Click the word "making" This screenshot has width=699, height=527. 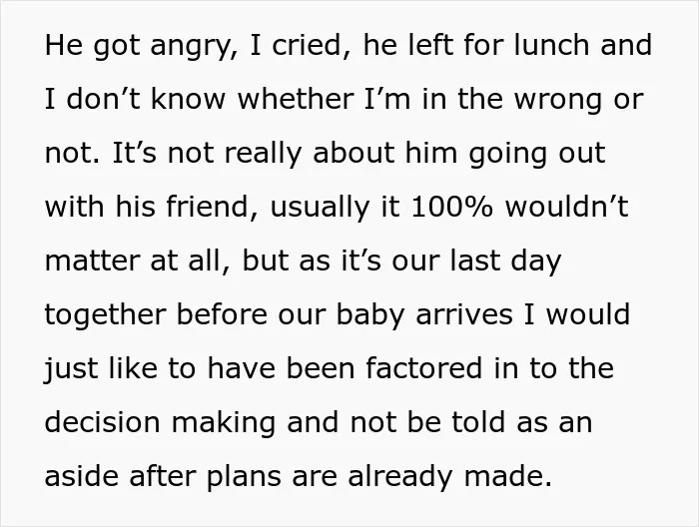(x=223, y=424)
